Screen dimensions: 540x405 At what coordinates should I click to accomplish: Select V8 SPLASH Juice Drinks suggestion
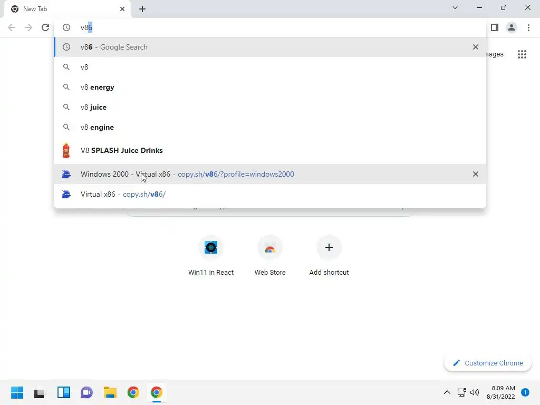270,150
